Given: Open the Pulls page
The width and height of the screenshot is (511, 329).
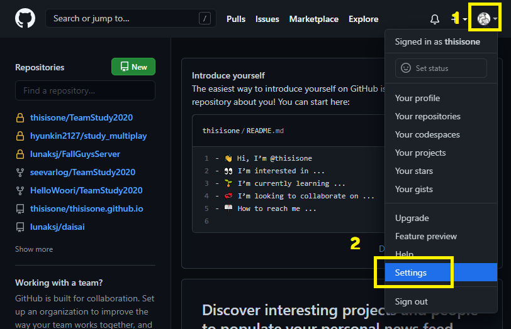Looking at the screenshot, I should (x=236, y=19).
